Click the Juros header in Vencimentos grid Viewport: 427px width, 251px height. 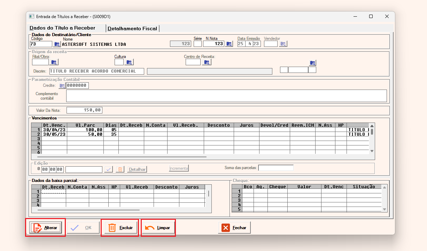(247, 125)
